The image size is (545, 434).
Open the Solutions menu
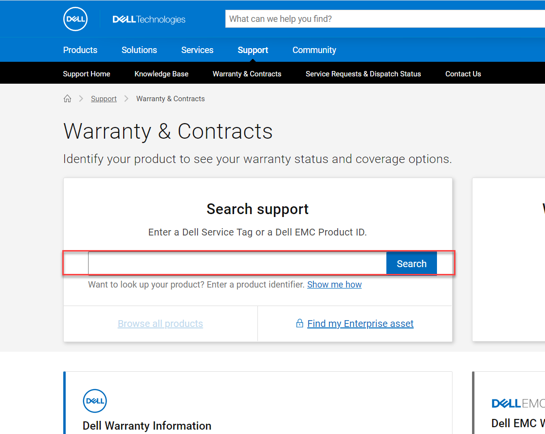pyautogui.click(x=139, y=50)
